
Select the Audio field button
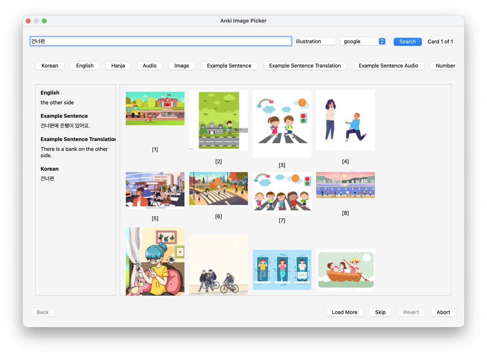[150, 66]
